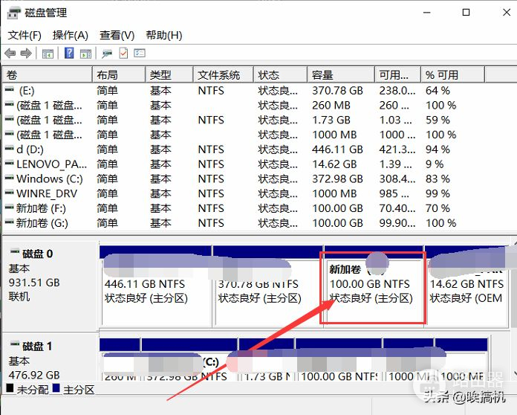The width and height of the screenshot is (517, 415).
Task: Select Disk 0's 14.62 GB NTFS OEM partition
Action: pos(466,286)
